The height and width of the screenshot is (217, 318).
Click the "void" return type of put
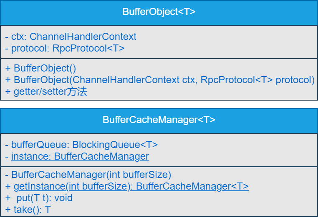click(64, 198)
